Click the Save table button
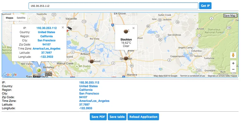246x127 pixels. [x=117, y=117]
